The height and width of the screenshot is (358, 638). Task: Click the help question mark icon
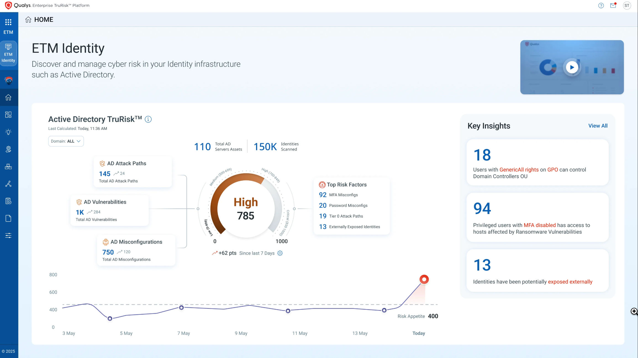click(x=601, y=6)
